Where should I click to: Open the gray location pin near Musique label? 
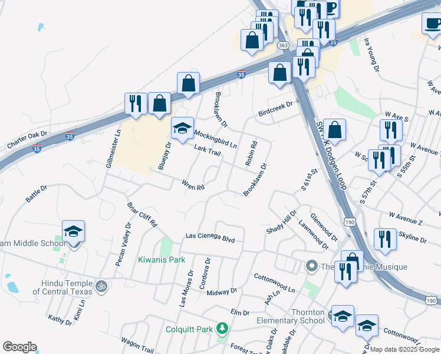tap(312, 266)
